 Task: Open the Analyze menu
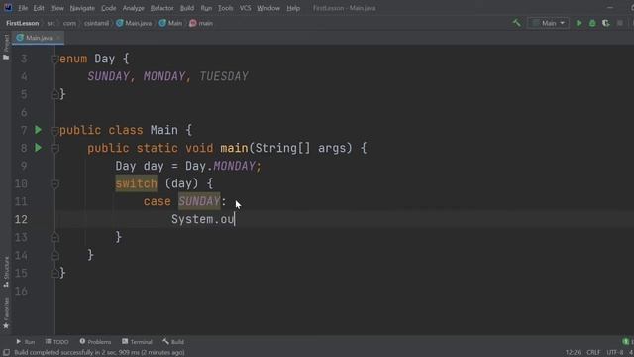click(x=133, y=8)
